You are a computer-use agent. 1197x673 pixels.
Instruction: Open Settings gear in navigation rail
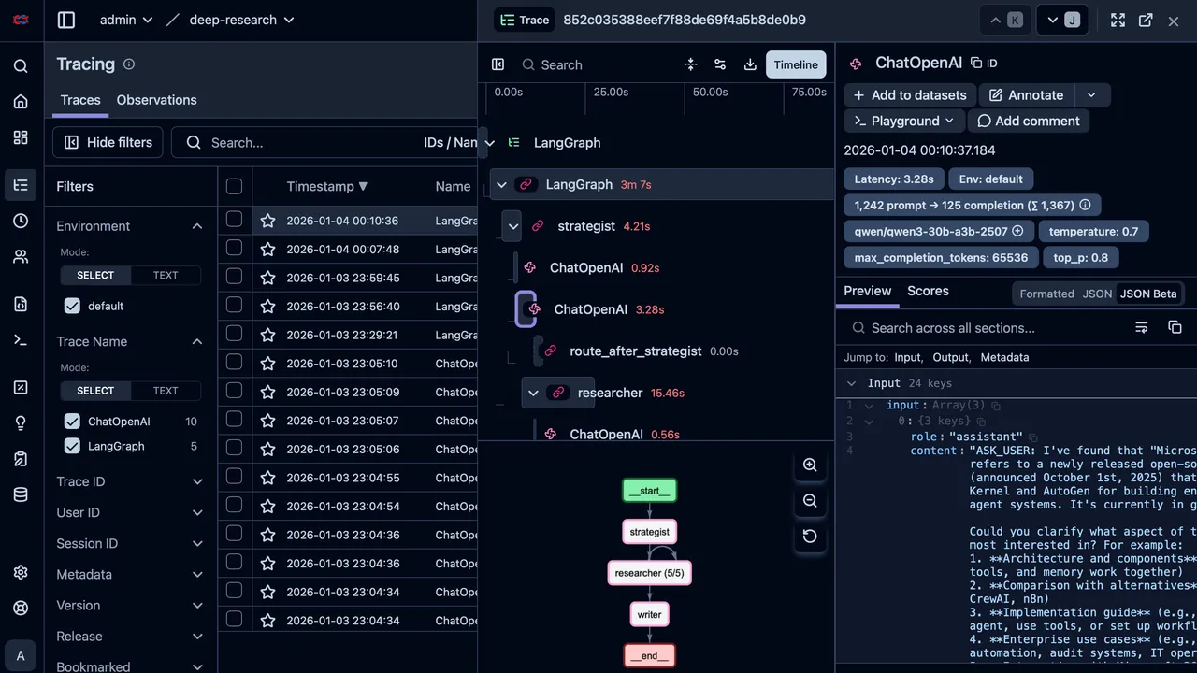click(21, 572)
